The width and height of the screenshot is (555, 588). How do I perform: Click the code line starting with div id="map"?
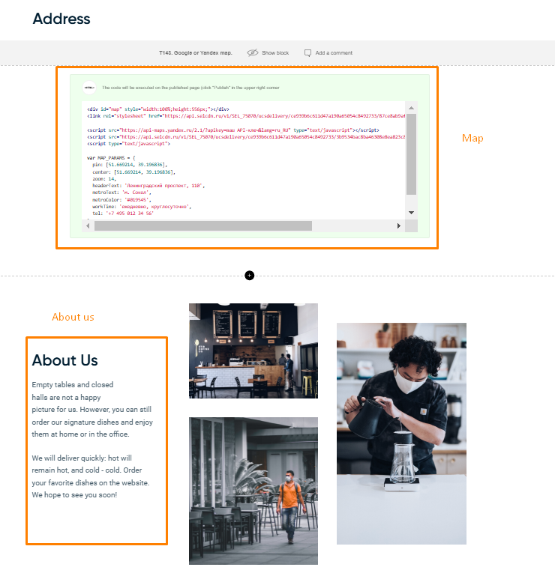(x=158, y=109)
